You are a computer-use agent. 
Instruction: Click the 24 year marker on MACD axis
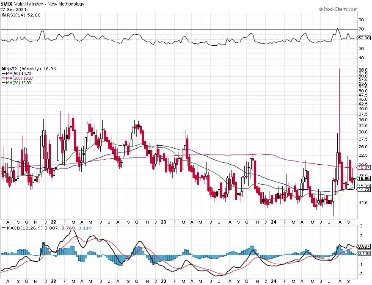[273, 282]
